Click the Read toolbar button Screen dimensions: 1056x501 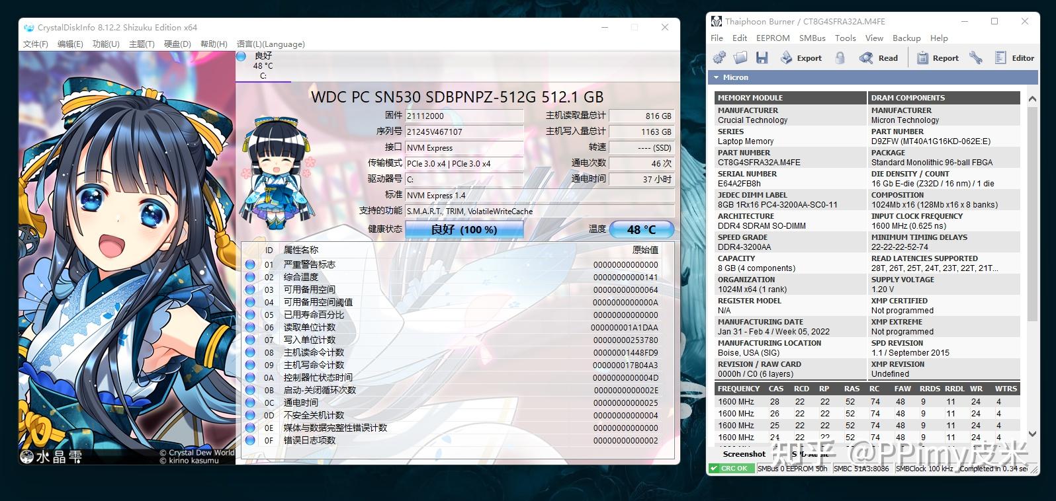pos(879,58)
